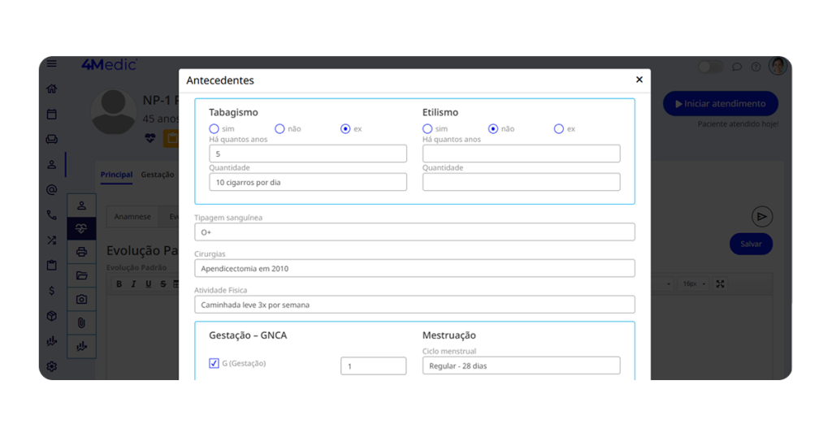Viewport: 832px width, 437px height.
Task: Open the Anamnese tab
Action: 132,217
